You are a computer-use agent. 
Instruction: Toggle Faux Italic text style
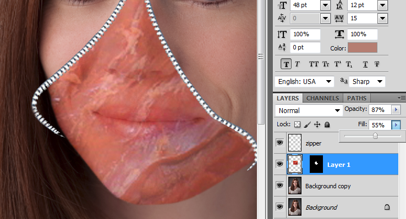tap(297, 64)
